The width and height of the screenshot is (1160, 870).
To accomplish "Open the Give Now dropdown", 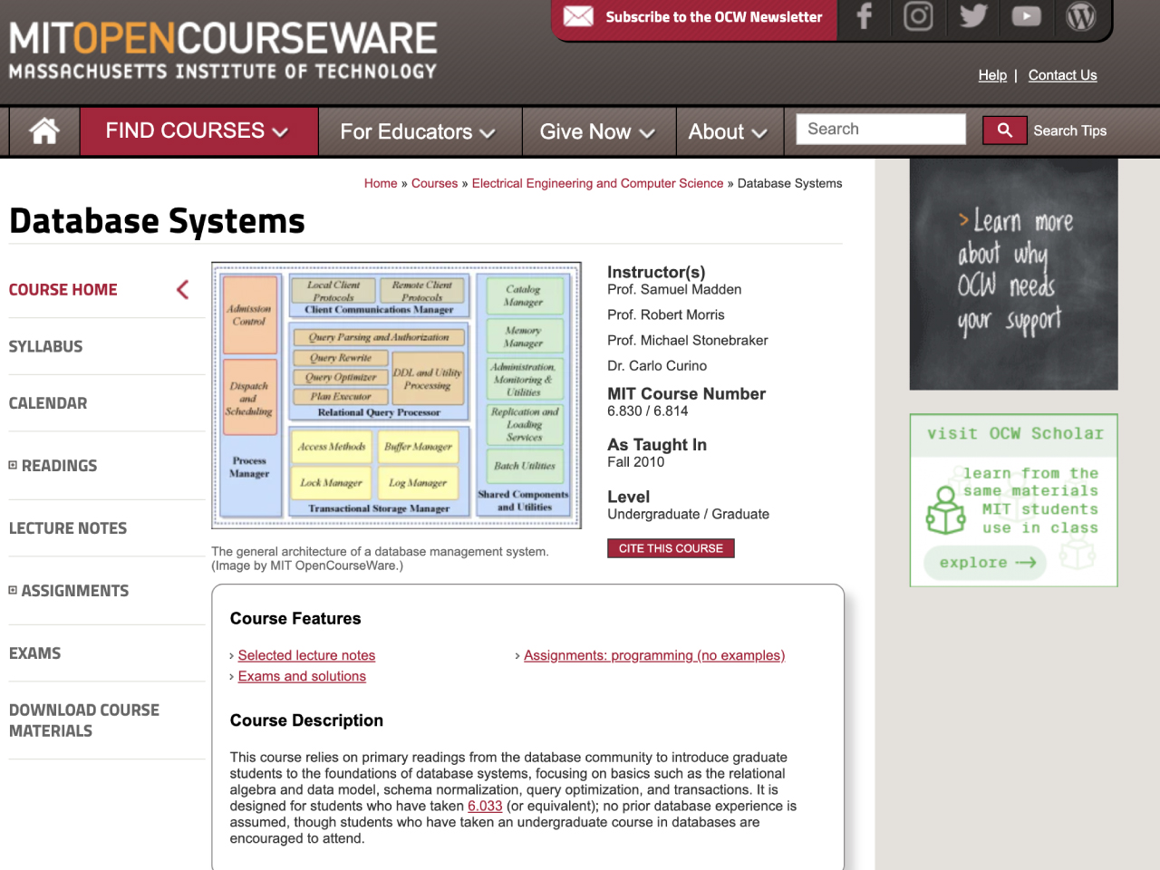I will [597, 132].
